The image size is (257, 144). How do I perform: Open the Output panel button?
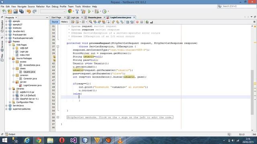[x=10, y=134]
